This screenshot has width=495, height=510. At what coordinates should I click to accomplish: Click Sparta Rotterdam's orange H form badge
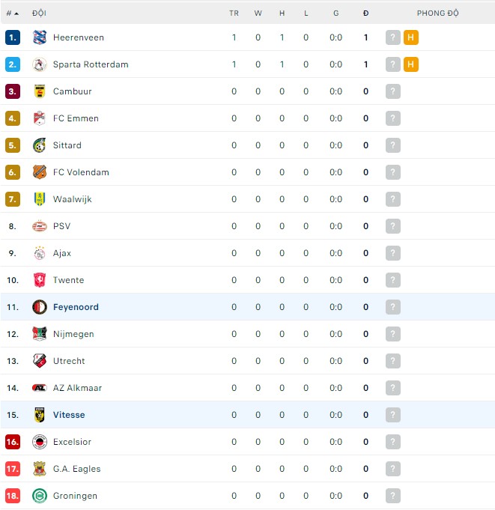pyautogui.click(x=410, y=64)
